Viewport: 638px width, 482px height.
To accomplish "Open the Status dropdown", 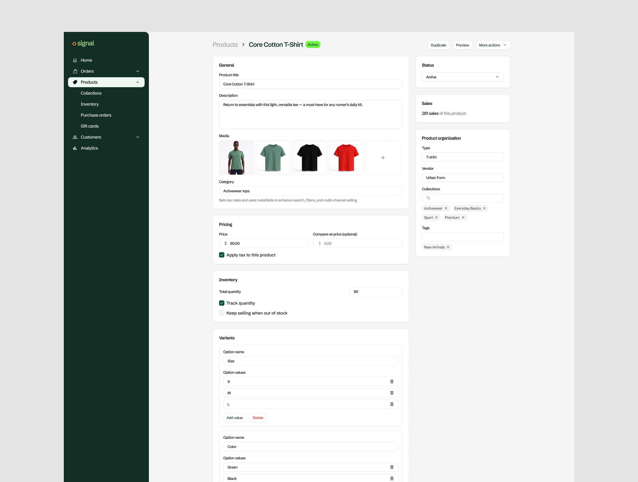I will tap(463, 77).
